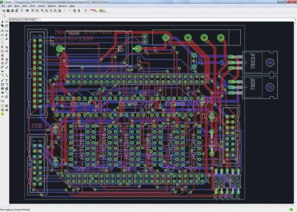
Task: Select the Group tool
Action: (3, 39)
